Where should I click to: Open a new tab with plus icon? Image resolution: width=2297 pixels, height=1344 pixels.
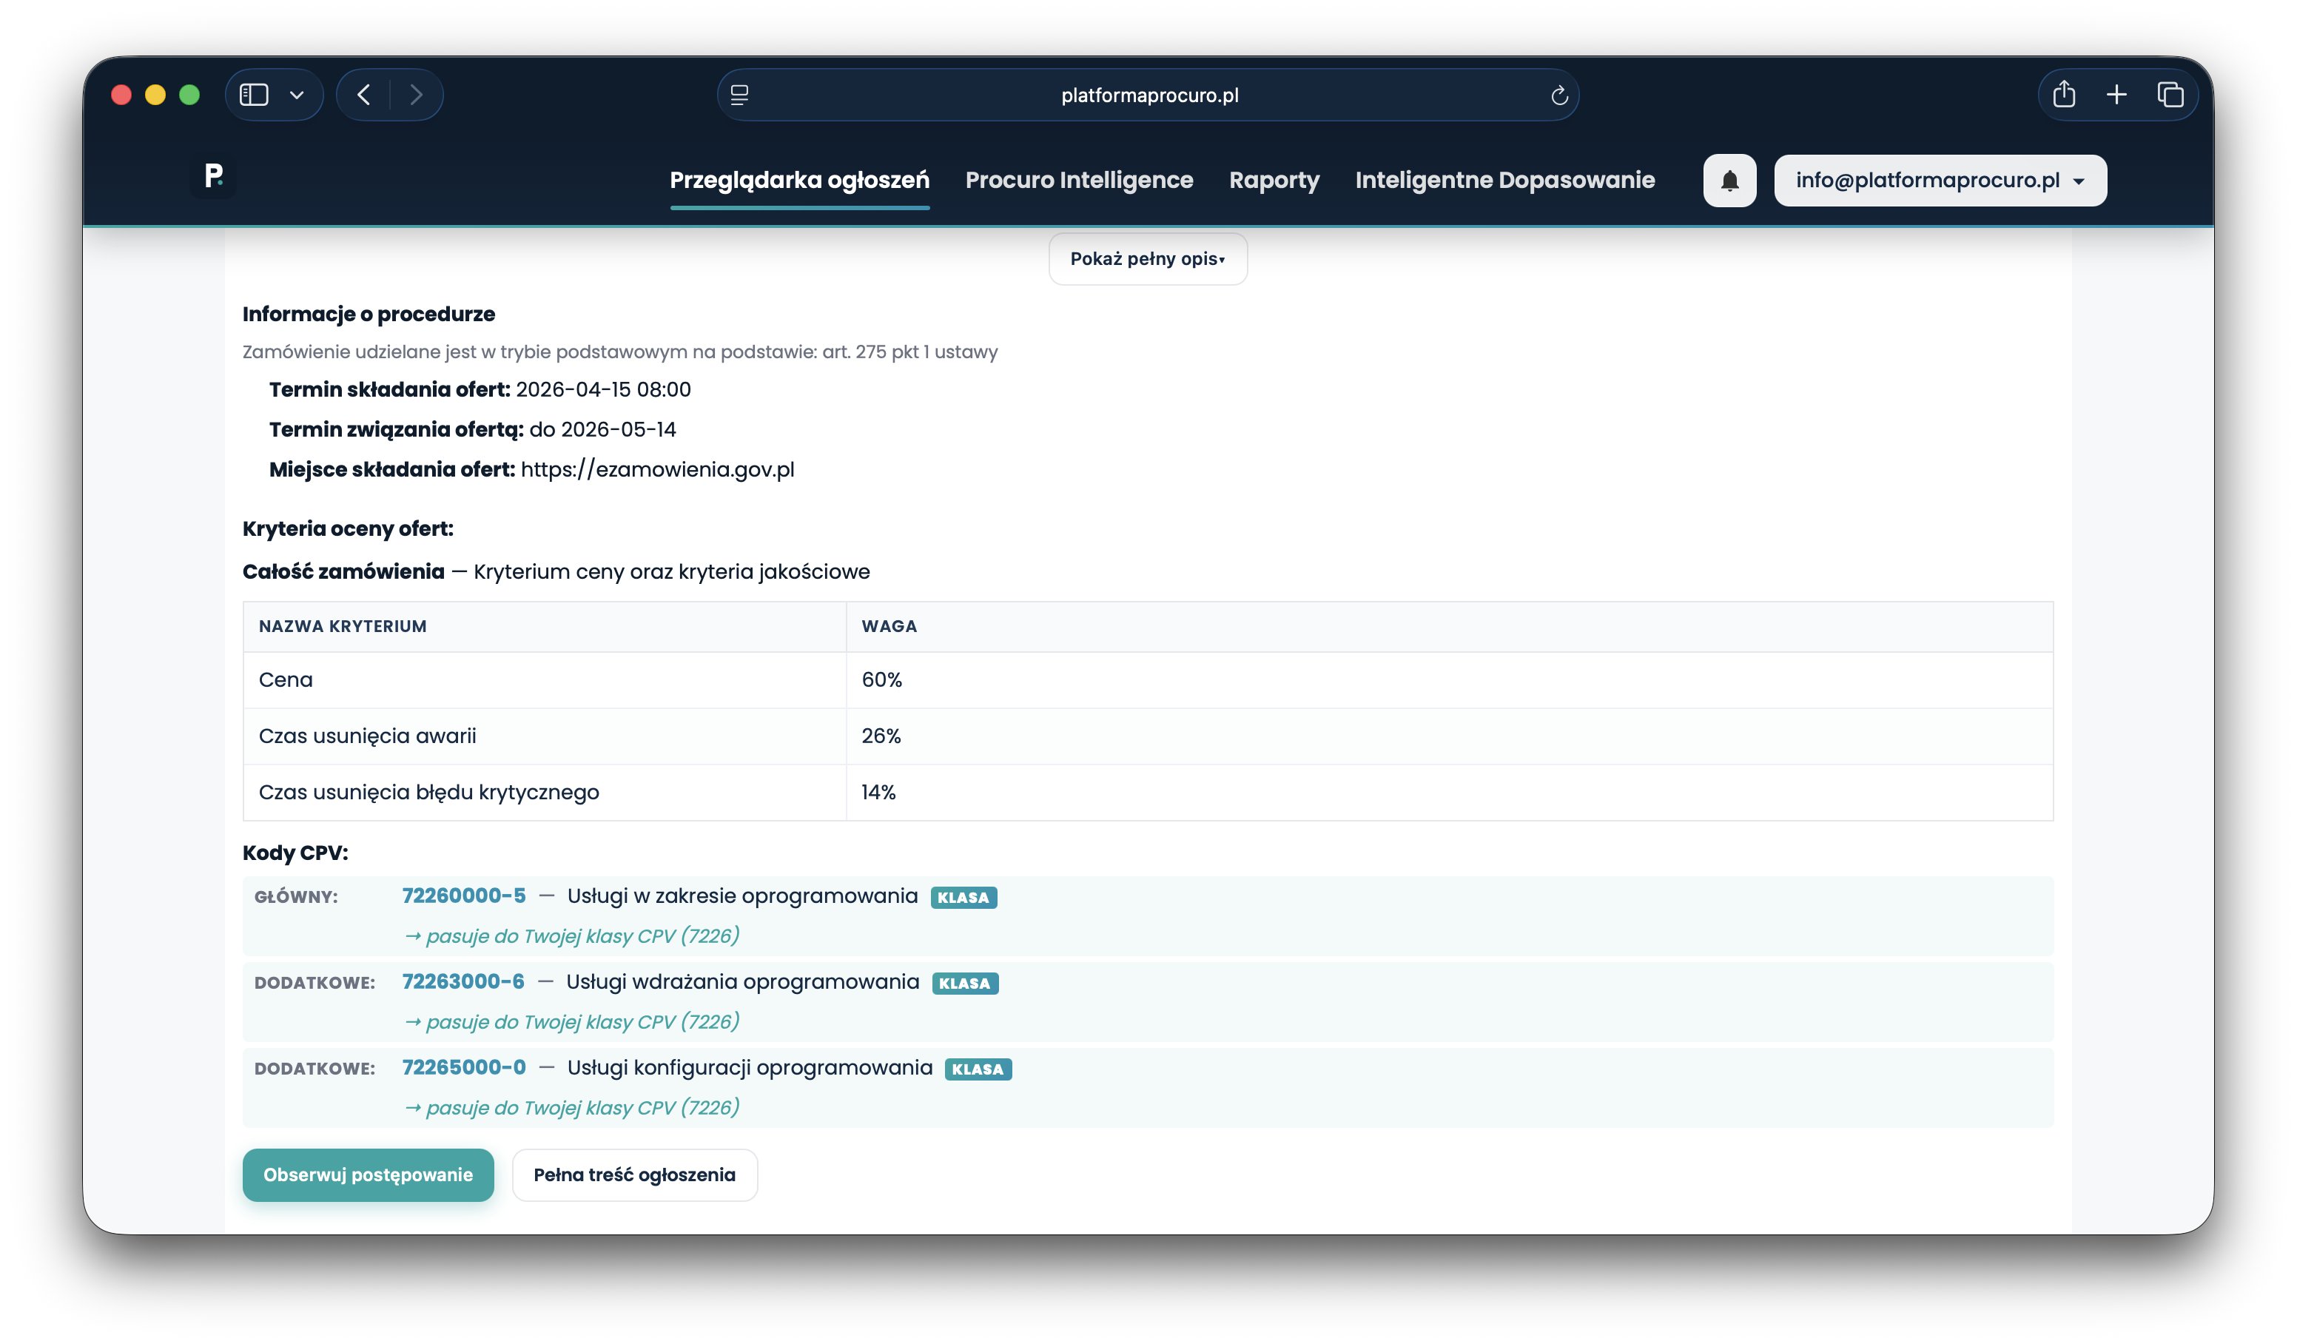tap(2116, 95)
